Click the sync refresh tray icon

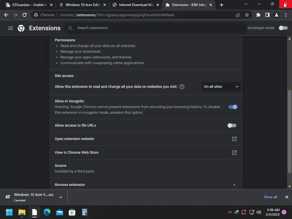coord(244,212)
